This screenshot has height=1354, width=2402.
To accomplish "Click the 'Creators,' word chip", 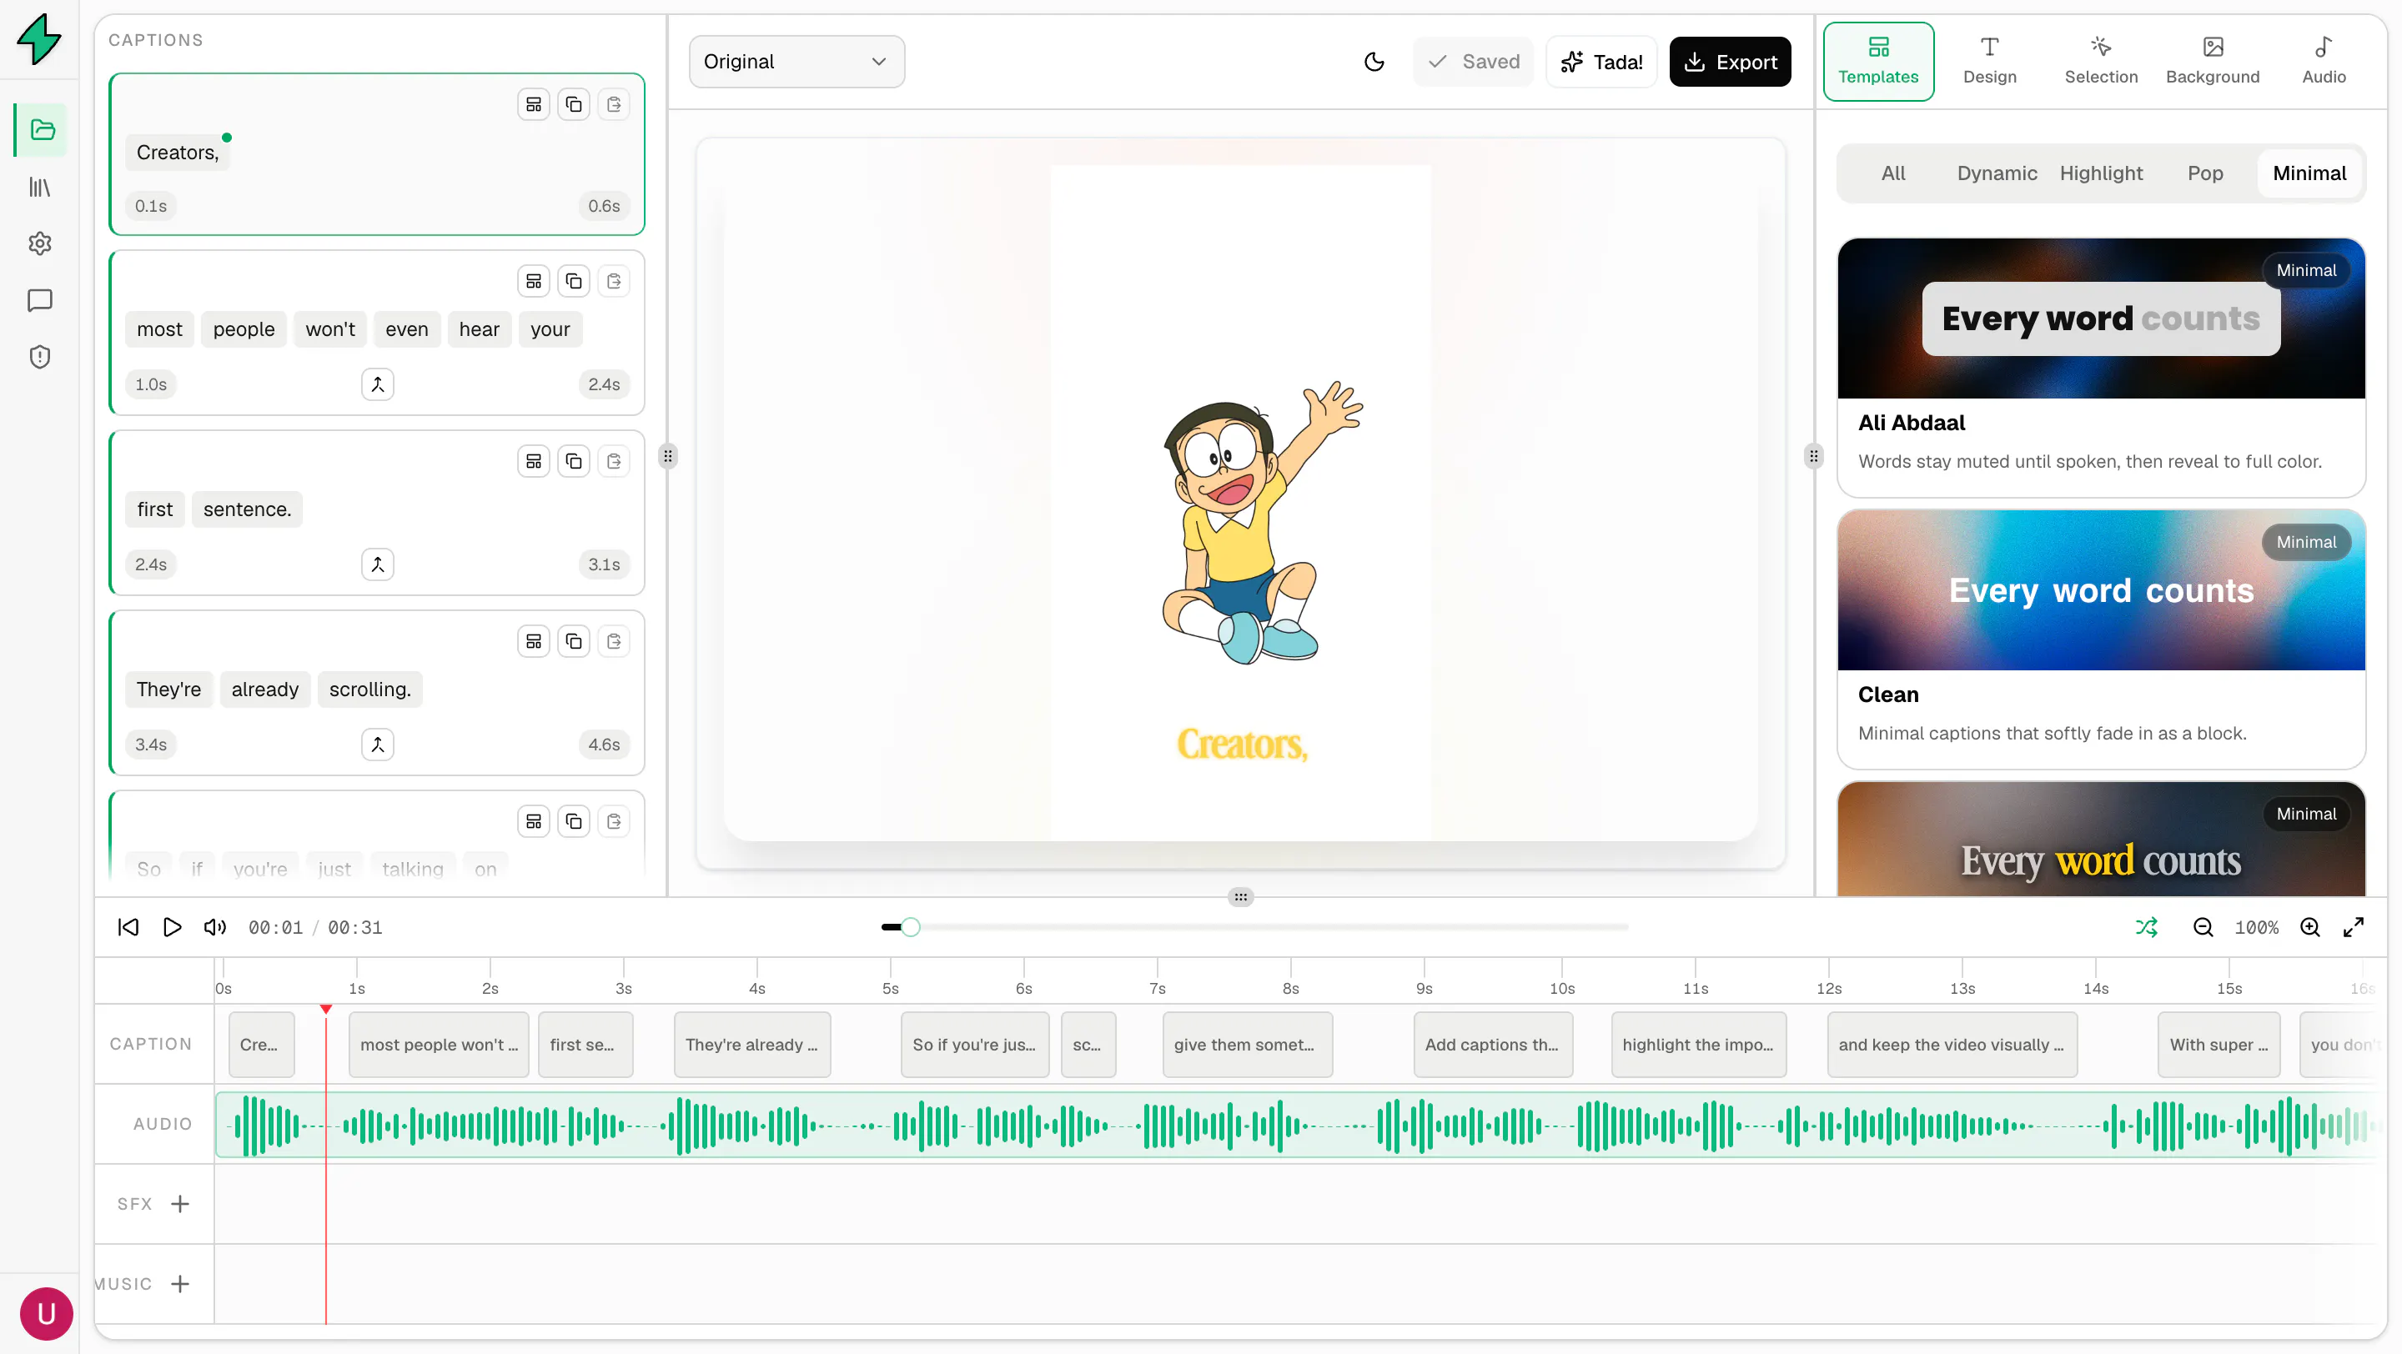I will tap(177, 153).
